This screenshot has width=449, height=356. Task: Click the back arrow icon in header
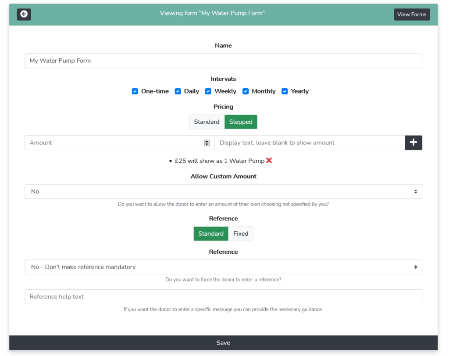tap(24, 14)
